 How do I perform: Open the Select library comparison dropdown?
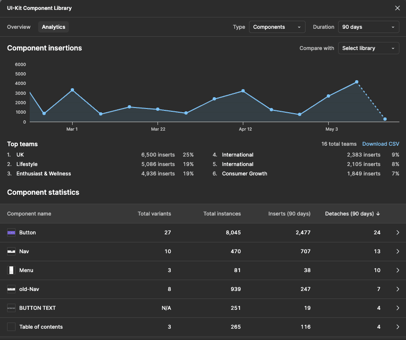coord(368,48)
